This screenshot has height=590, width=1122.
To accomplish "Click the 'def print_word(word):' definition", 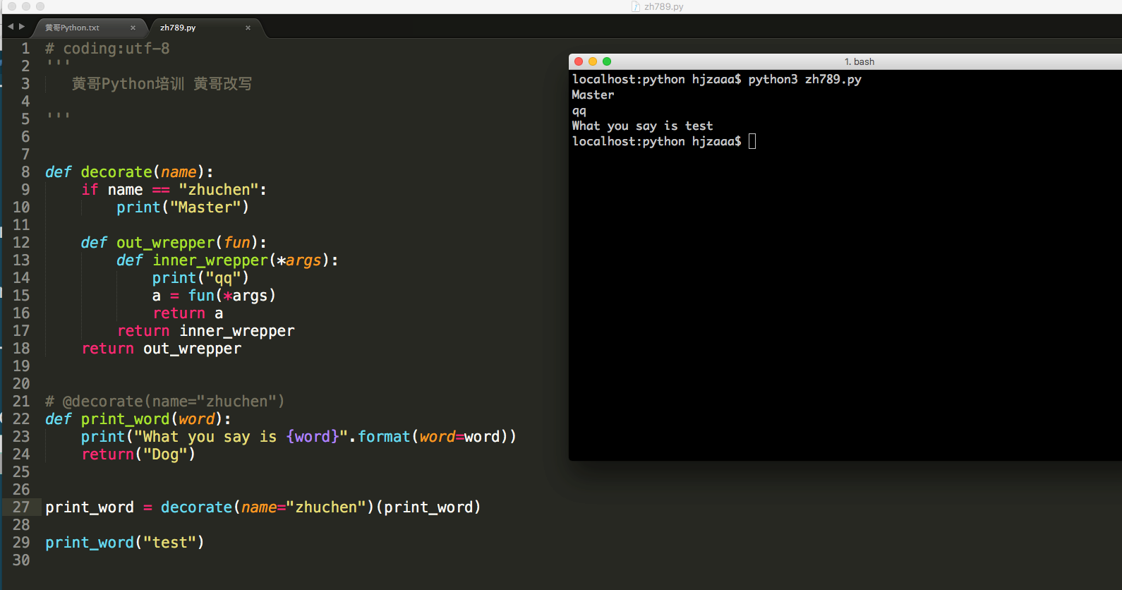I will click(x=138, y=419).
